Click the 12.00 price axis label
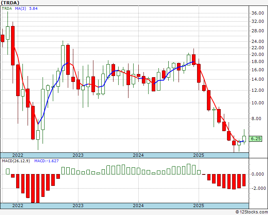The image size is (268, 215). pyautogui.click(x=258, y=91)
